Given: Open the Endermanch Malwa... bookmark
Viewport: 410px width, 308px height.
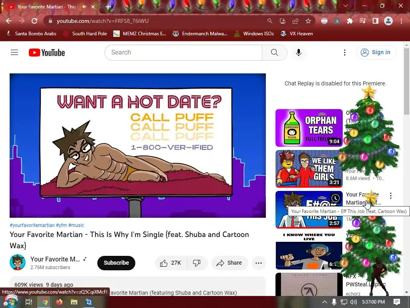Looking at the screenshot, I should pyautogui.click(x=200, y=34).
